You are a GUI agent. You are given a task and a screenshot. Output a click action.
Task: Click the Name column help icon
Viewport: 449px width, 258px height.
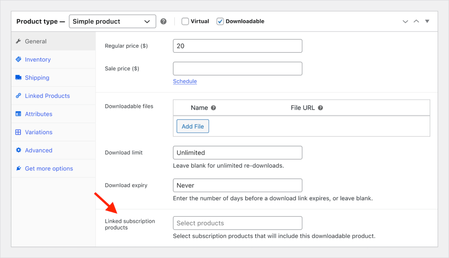[x=213, y=108]
